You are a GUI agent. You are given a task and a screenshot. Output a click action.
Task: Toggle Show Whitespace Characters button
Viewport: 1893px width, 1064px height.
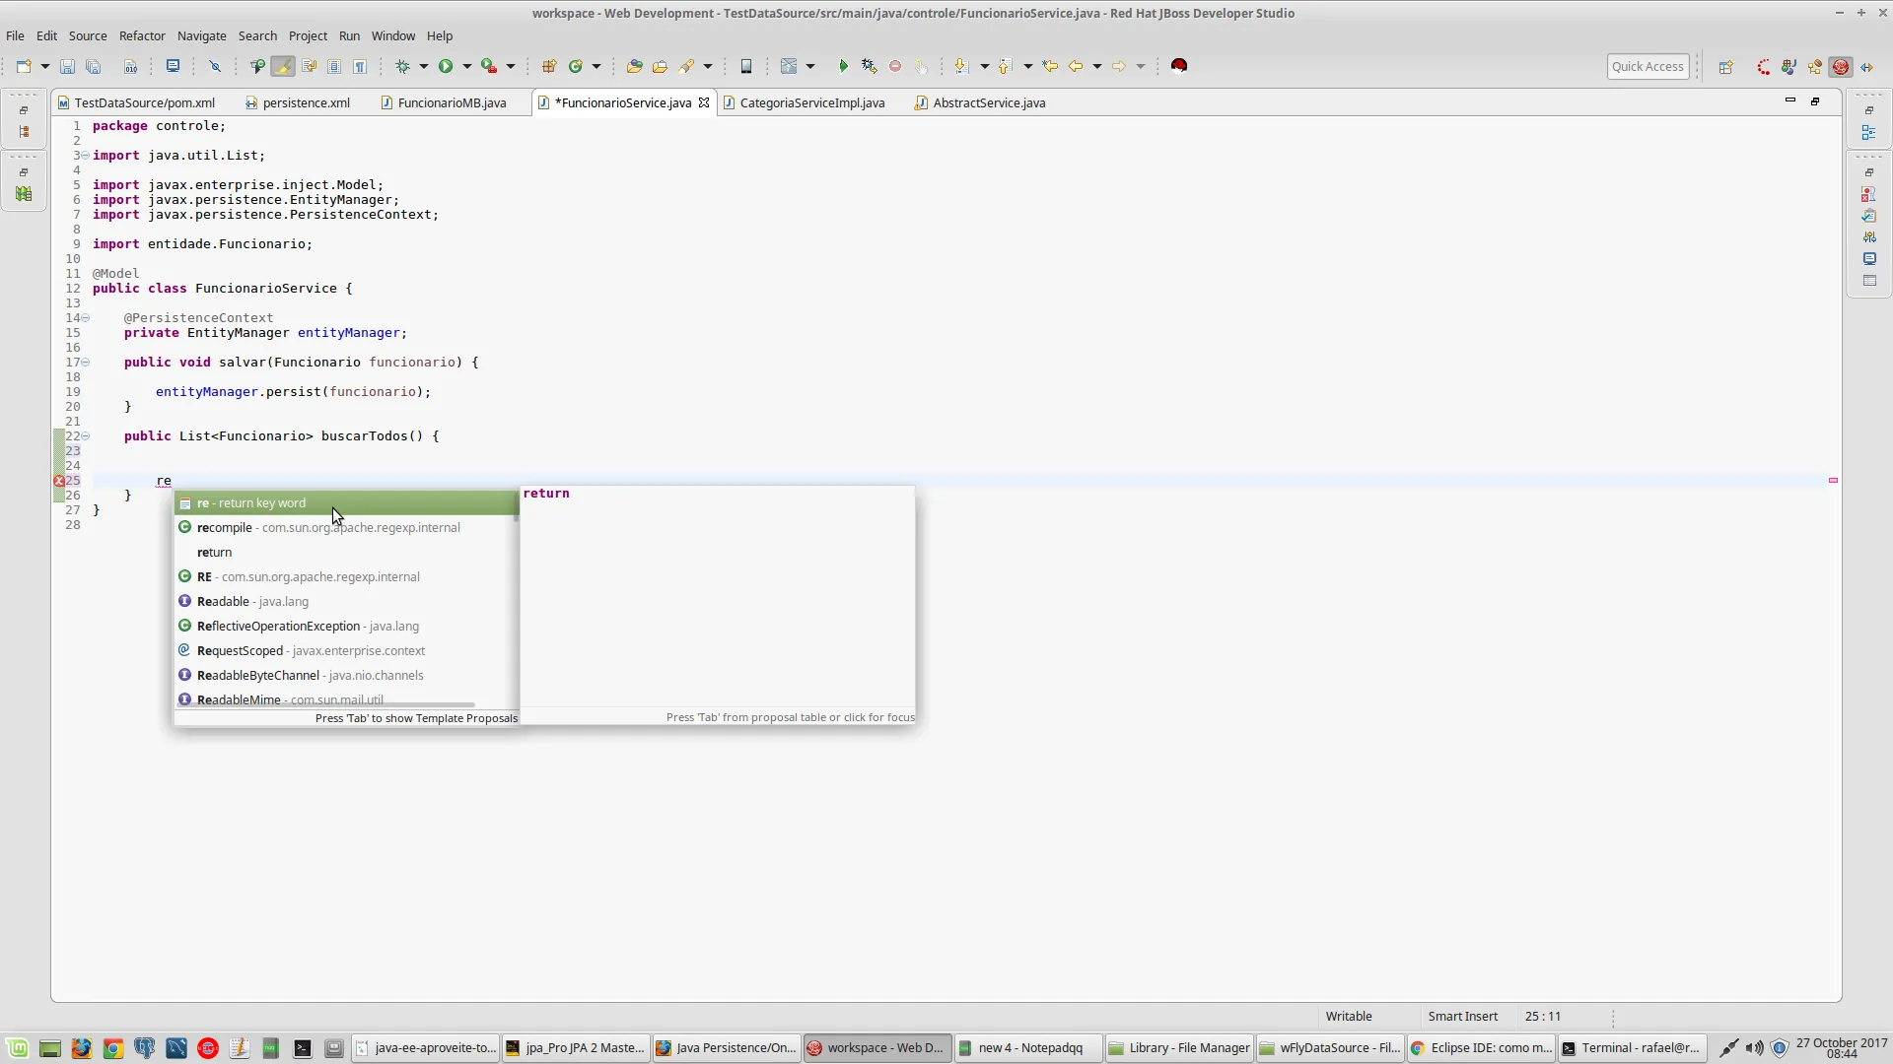coord(360,66)
